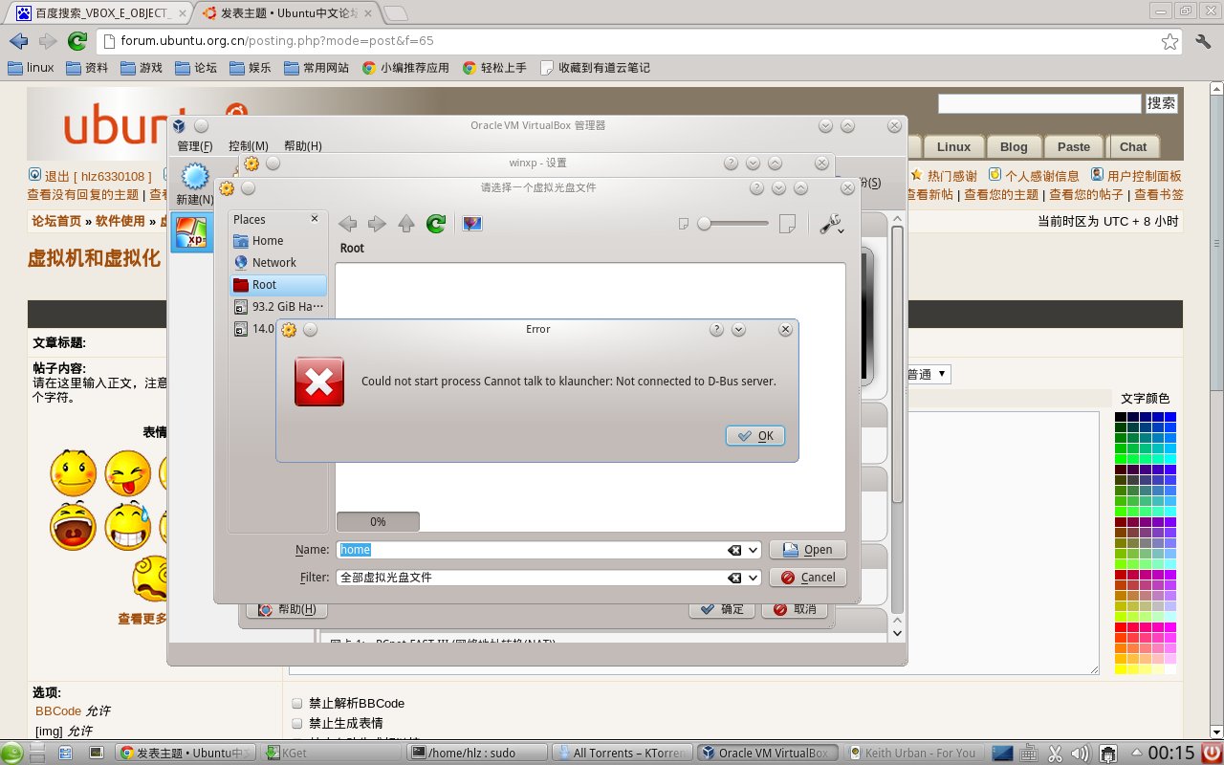Open Chrome wrench menu
The width and height of the screenshot is (1224, 765).
1204,41
